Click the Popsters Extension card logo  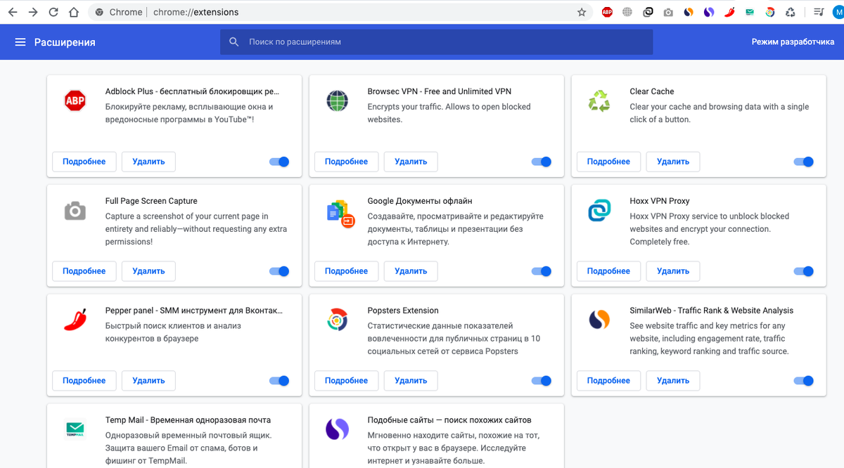(338, 320)
